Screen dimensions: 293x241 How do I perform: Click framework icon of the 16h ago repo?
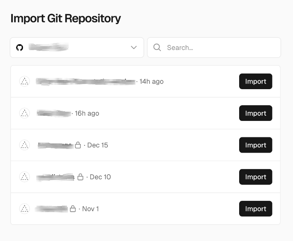click(25, 113)
